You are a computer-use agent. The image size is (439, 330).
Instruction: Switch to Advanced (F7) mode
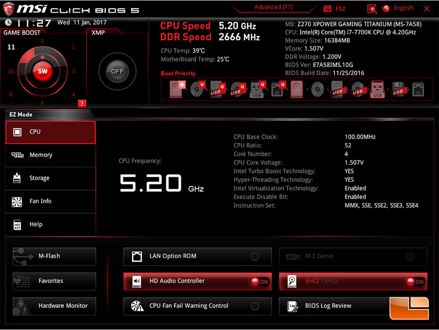click(273, 7)
